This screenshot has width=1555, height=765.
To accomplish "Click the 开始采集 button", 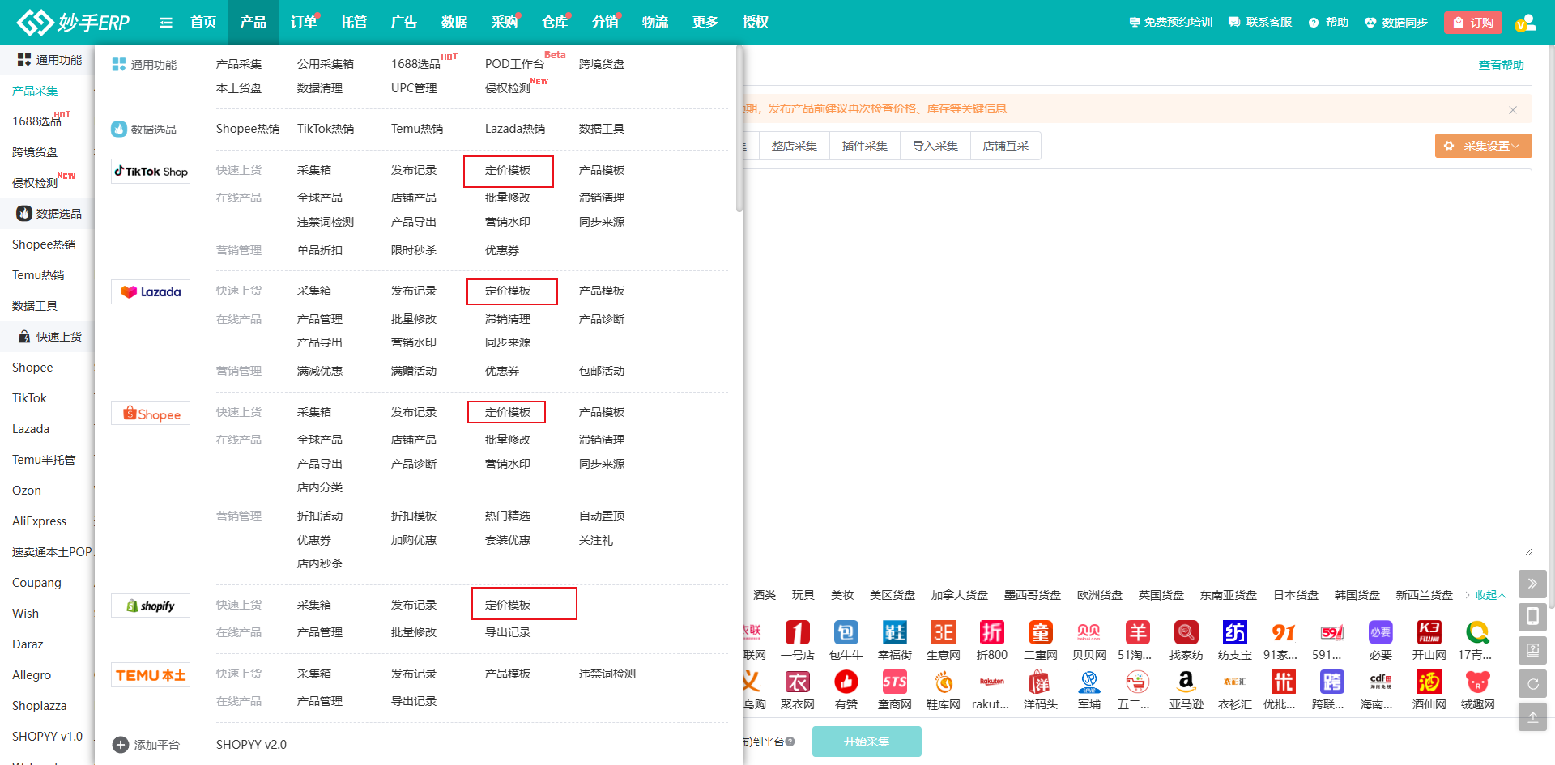I will click(x=866, y=742).
